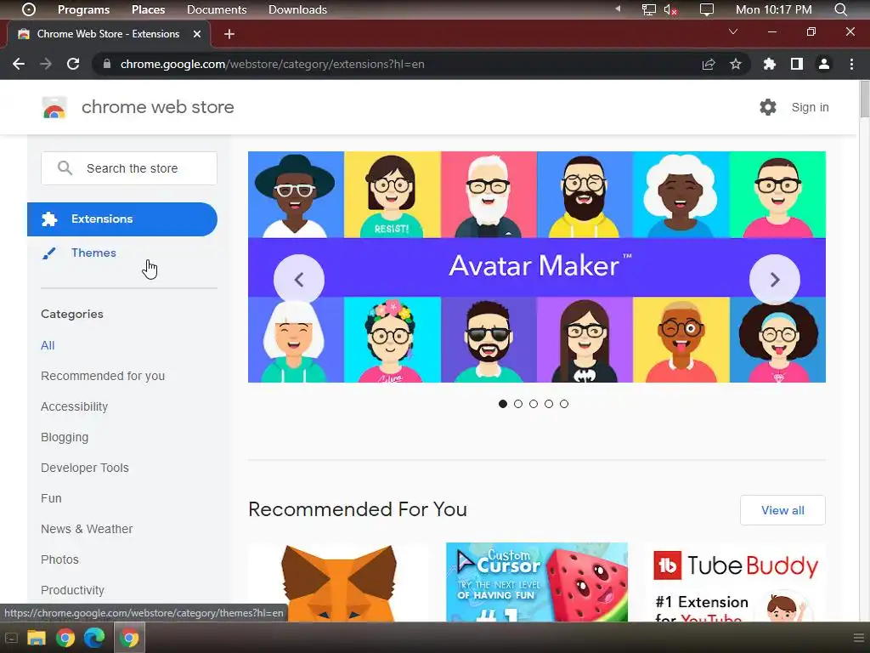Select the All category
The image size is (870, 653).
click(x=48, y=345)
